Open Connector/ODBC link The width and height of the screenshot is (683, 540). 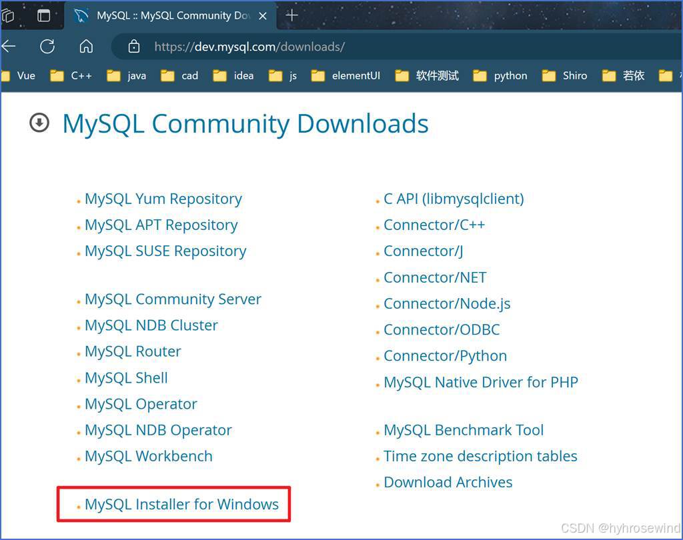pos(442,329)
